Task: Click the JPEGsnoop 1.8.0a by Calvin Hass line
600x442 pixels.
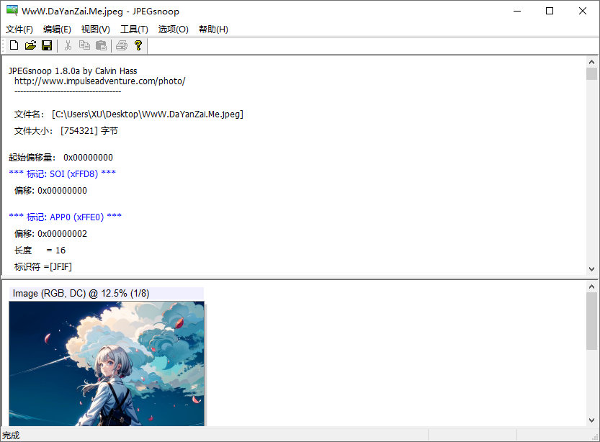Action: click(73, 71)
